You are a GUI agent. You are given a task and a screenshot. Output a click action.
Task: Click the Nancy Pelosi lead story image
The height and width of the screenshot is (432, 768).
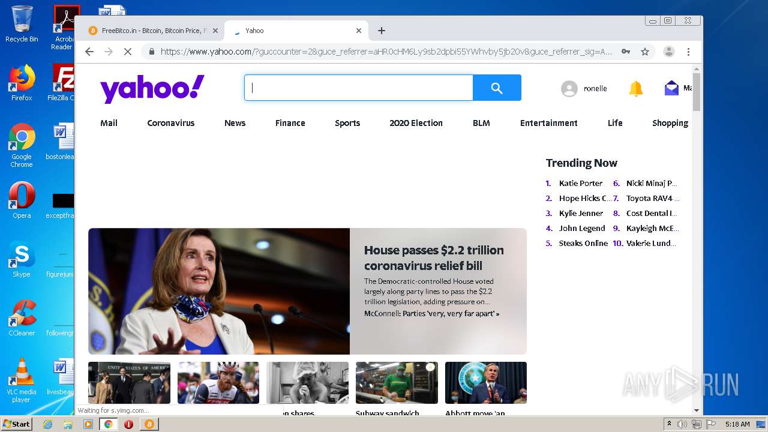[219, 291]
